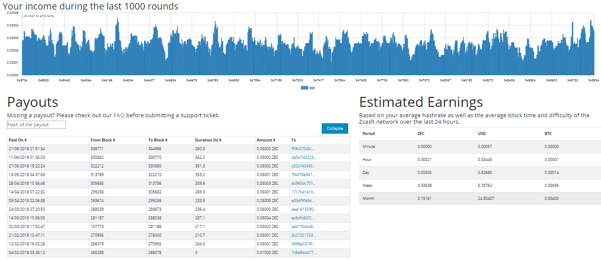This screenshot has height=260, width=601.
Task: View the e39df9fa9d transaction
Action: click(x=303, y=201)
